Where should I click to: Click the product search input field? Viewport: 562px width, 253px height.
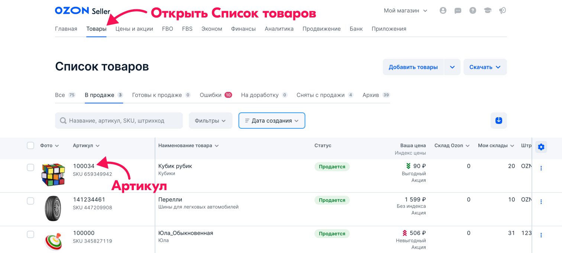click(119, 121)
